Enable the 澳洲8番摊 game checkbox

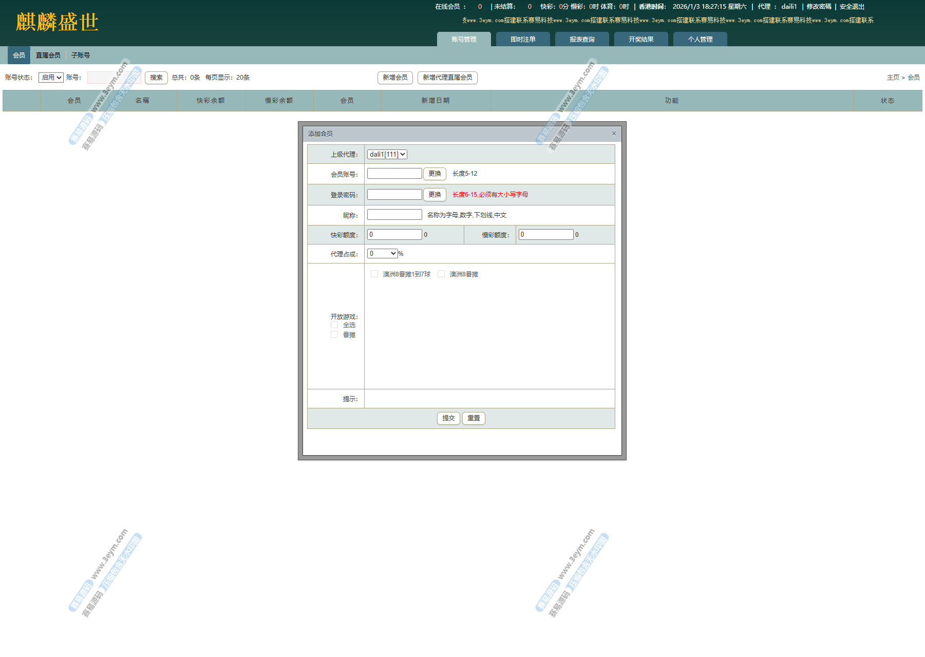click(x=441, y=274)
